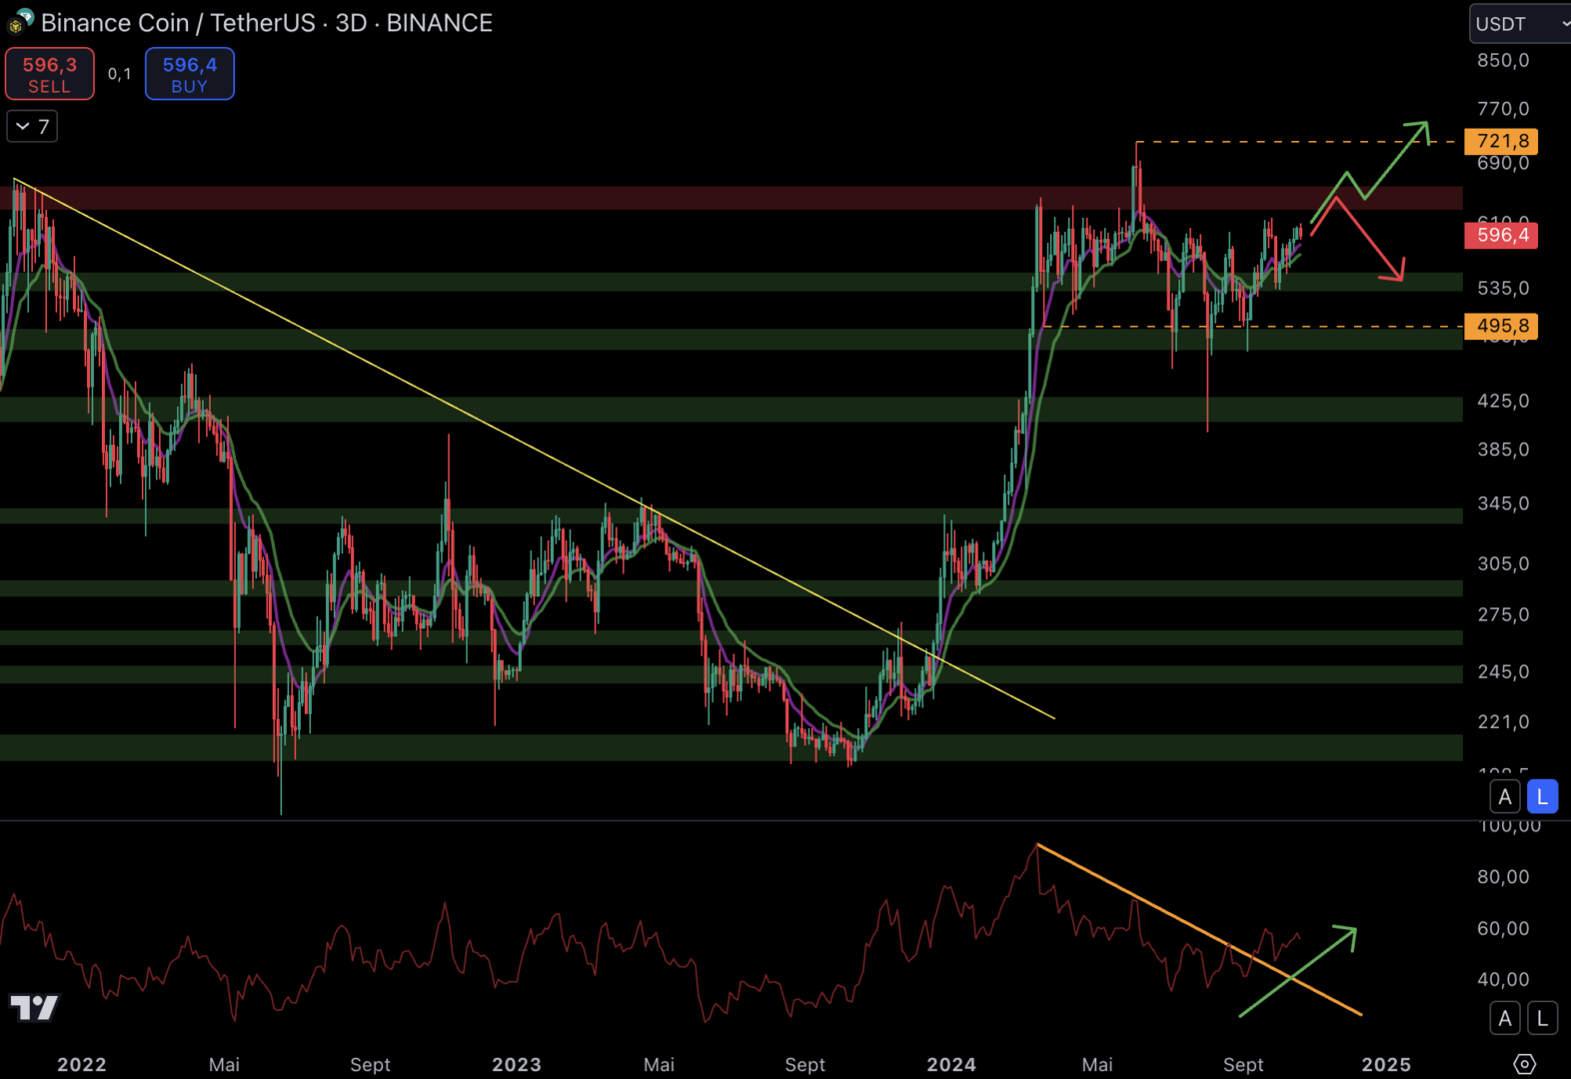
Task: Click the 2022 time axis label
Action: tap(82, 1064)
